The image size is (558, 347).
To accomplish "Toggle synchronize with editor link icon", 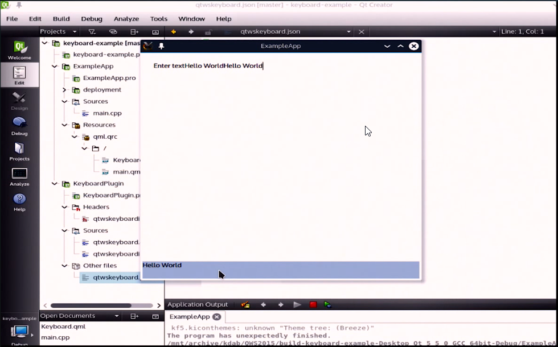I will 113,32.
